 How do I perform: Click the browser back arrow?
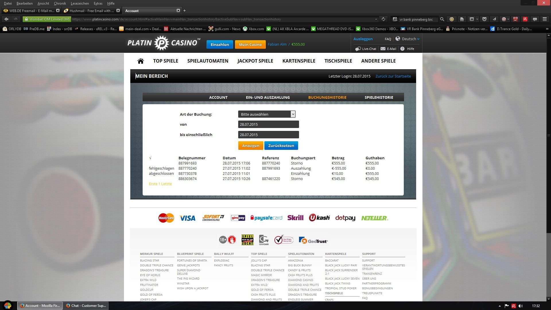click(x=6, y=19)
